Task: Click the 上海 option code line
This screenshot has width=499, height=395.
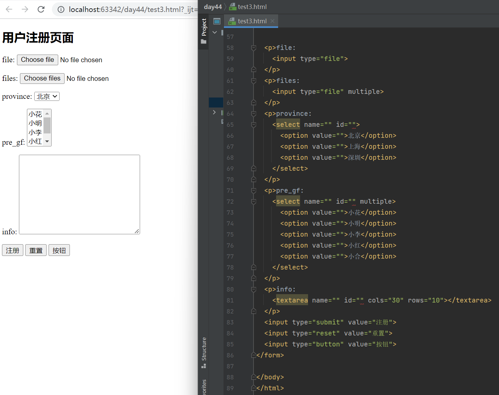Action: pos(338,147)
